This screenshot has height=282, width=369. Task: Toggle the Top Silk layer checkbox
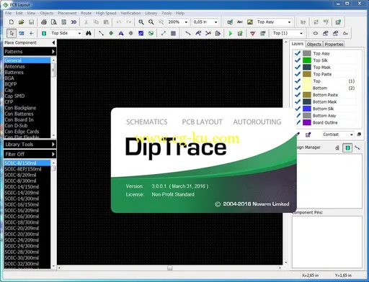298,60
